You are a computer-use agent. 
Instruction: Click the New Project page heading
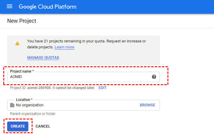pos(21,21)
